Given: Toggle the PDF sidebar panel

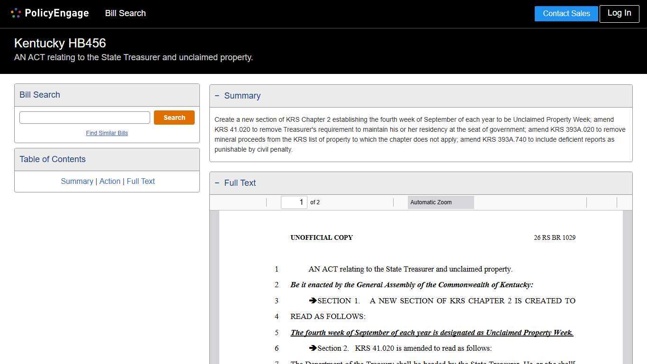Looking at the screenshot, I should pos(218,202).
